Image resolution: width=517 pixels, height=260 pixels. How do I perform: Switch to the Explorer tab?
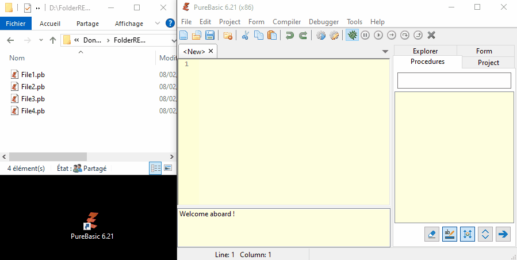[x=425, y=51]
